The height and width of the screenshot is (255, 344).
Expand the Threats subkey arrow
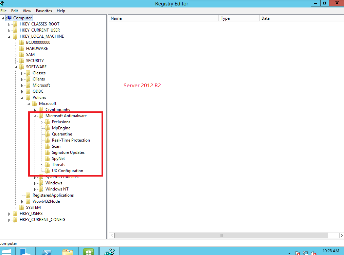click(41, 165)
